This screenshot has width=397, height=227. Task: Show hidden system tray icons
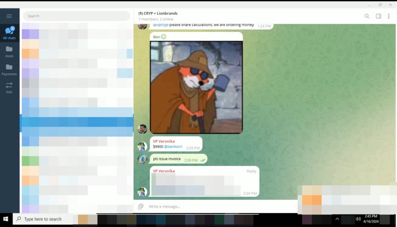pyautogui.click(x=337, y=219)
